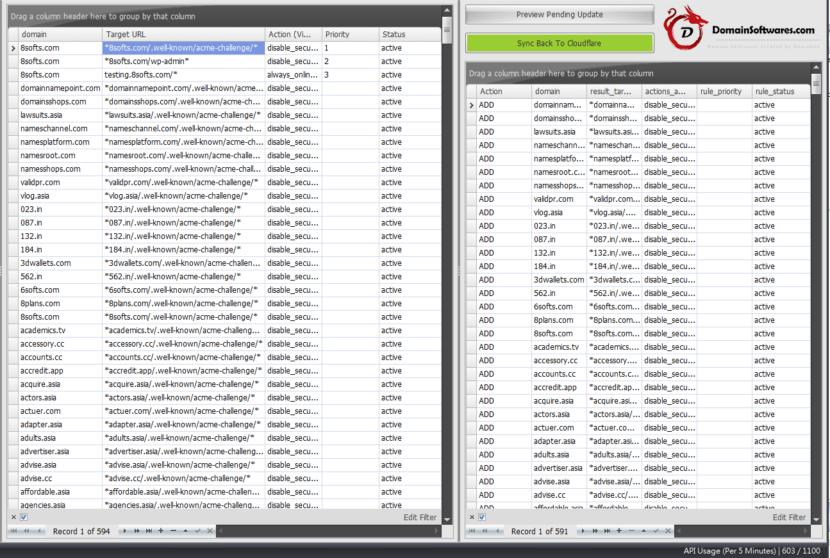Viewport: 830px width, 558px height.
Task: Click the DomainSoftwares.com dragon logo
Action: click(x=686, y=28)
